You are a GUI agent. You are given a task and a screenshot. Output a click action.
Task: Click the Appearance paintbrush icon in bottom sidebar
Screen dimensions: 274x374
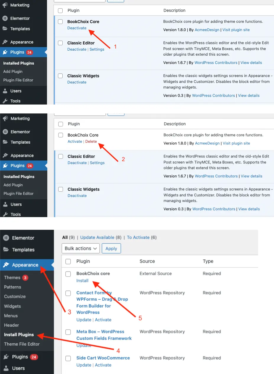point(6,265)
